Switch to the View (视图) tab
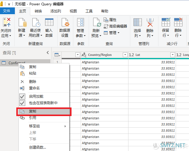189x151 pixels. [73, 11]
